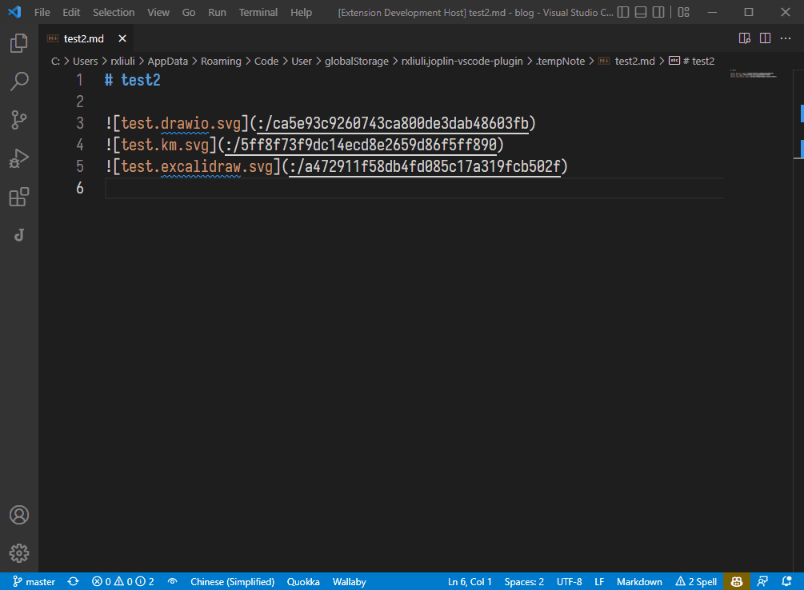Expand the .tempNote breadcrumb
The image size is (804, 590).
click(x=560, y=61)
